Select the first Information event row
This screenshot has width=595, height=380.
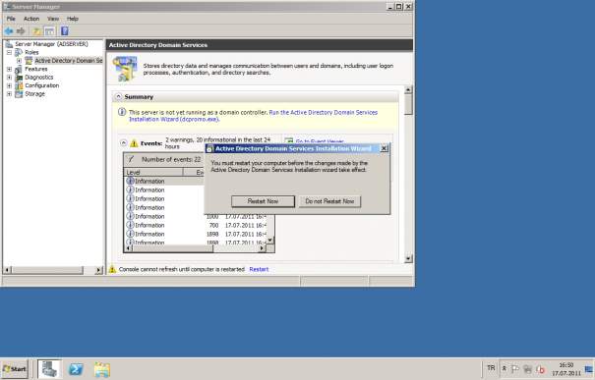coord(164,181)
